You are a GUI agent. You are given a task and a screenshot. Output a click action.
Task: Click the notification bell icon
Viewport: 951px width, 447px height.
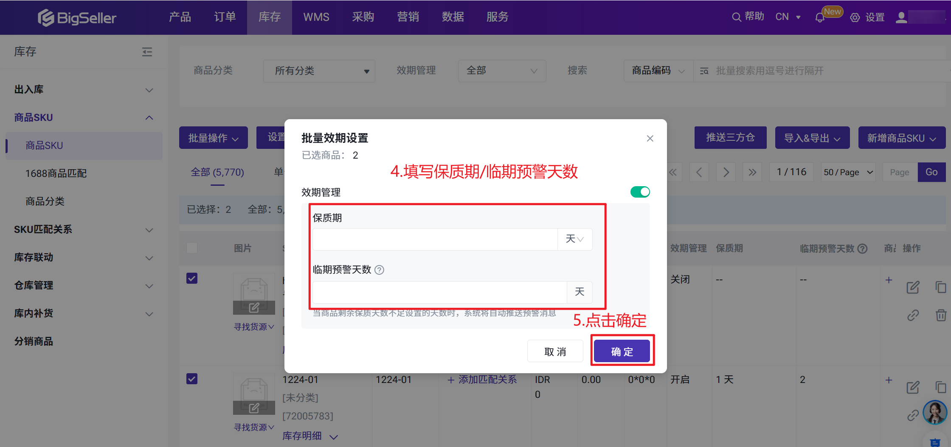click(x=819, y=18)
